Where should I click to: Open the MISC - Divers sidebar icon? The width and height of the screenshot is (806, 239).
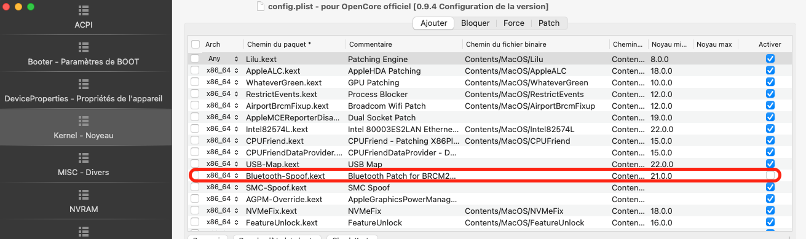pyautogui.click(x=84, y=158)
